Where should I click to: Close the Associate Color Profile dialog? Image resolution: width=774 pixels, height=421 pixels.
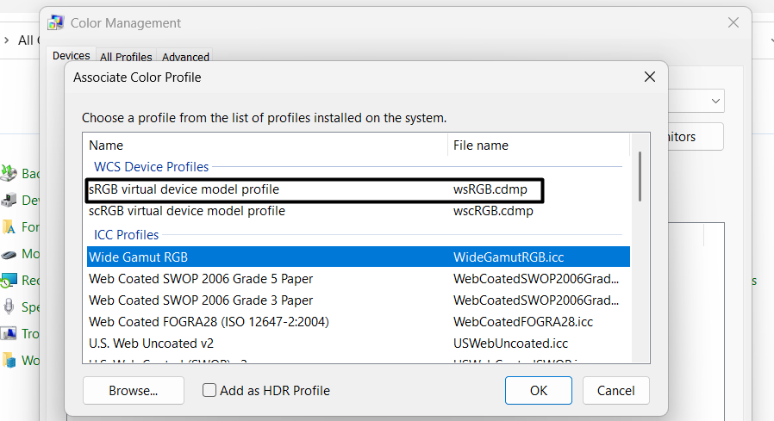650,77
